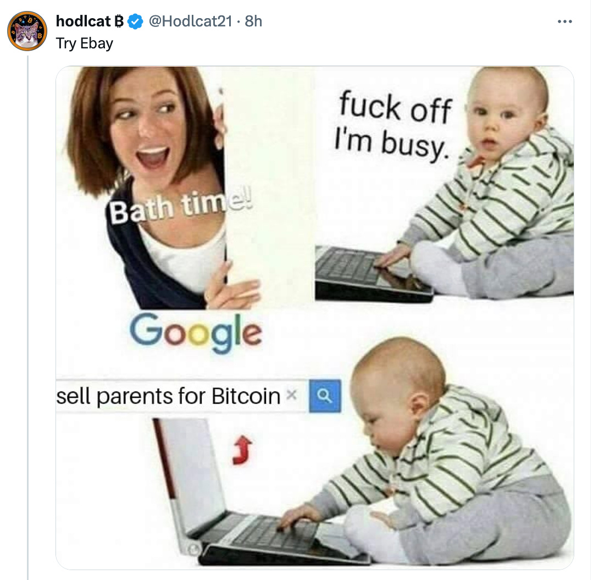Click the red curved arrow
The width and height of the screenshot is (599, 580).
(242, 450)
